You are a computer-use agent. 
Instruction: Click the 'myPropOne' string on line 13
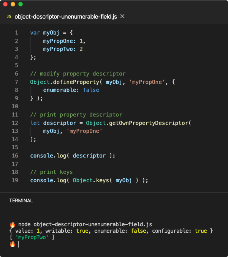click(x=84, y=131)
